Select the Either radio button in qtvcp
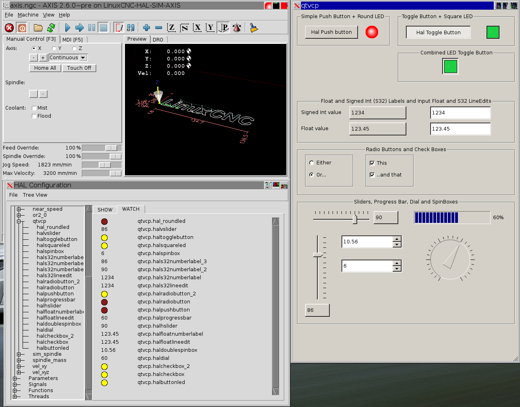The image size is (520, 407). point(312,163)
